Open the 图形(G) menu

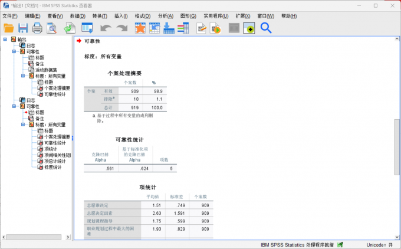(188, 16)
